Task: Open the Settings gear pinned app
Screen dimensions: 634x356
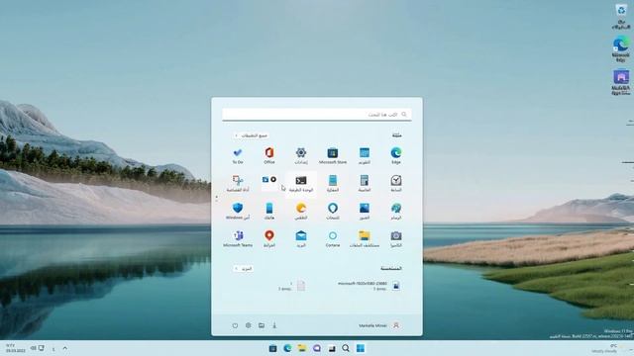Action: coord(301,155)
